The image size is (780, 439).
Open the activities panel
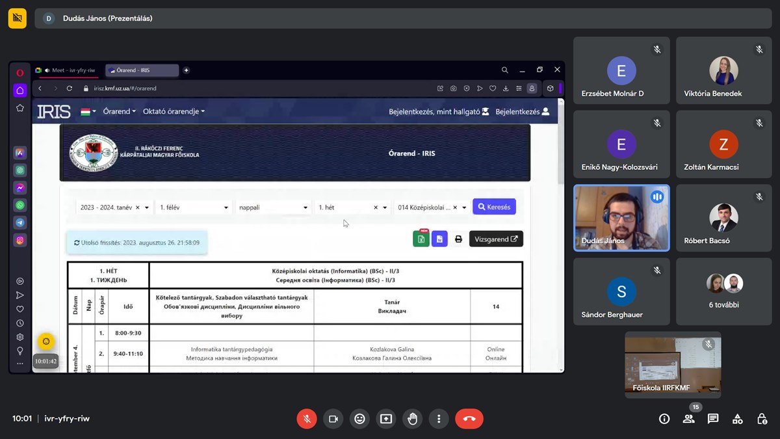738,419
